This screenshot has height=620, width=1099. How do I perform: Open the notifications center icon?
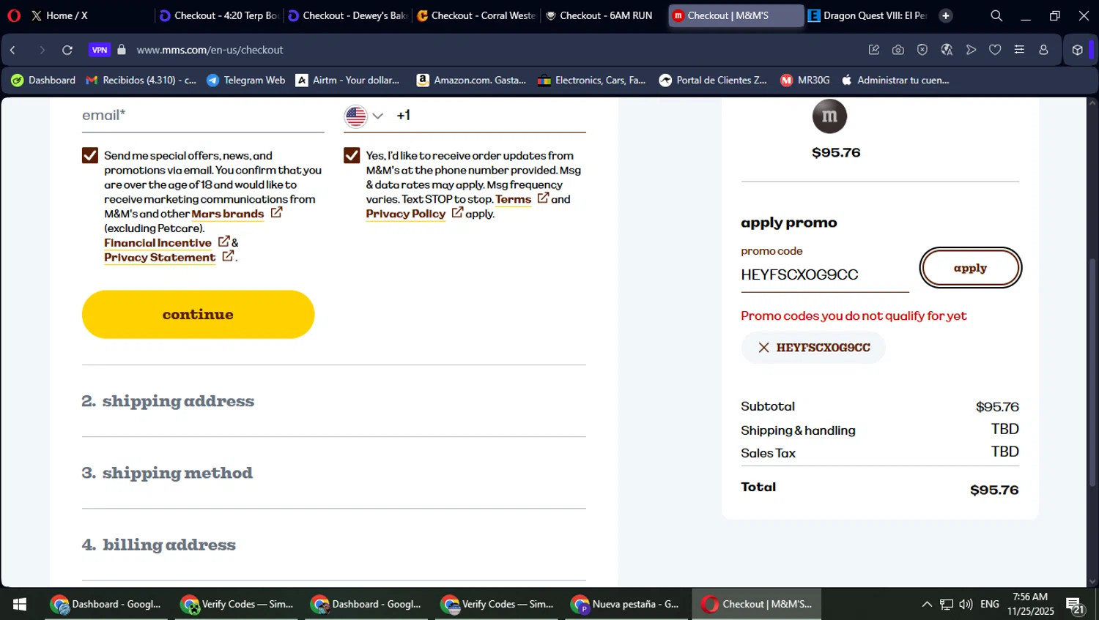[1075, 605]
